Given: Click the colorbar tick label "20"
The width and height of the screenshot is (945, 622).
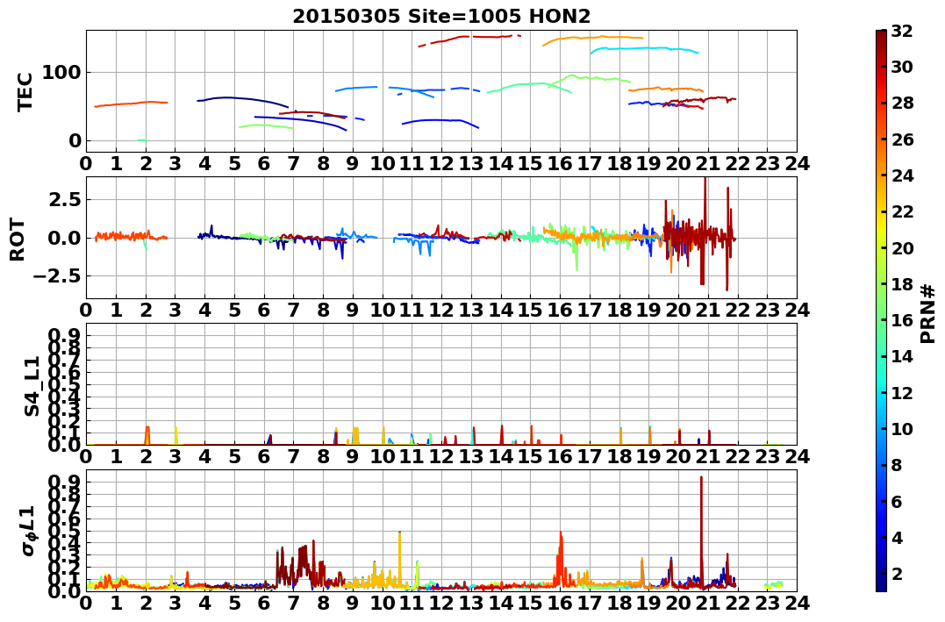Looking at the screenshot, I should pos(902,247).
